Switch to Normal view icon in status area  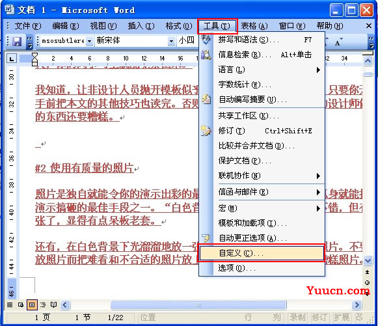[x=10, y=305]
